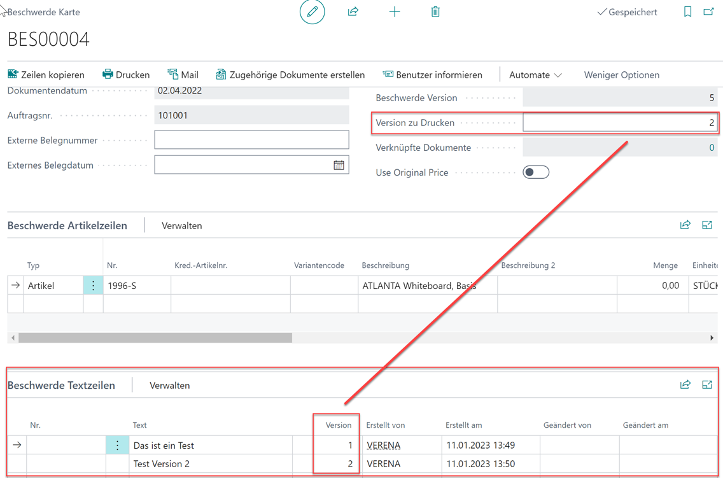Click Beschwerde Textzeilen section heading

click(x=61, y=385)
